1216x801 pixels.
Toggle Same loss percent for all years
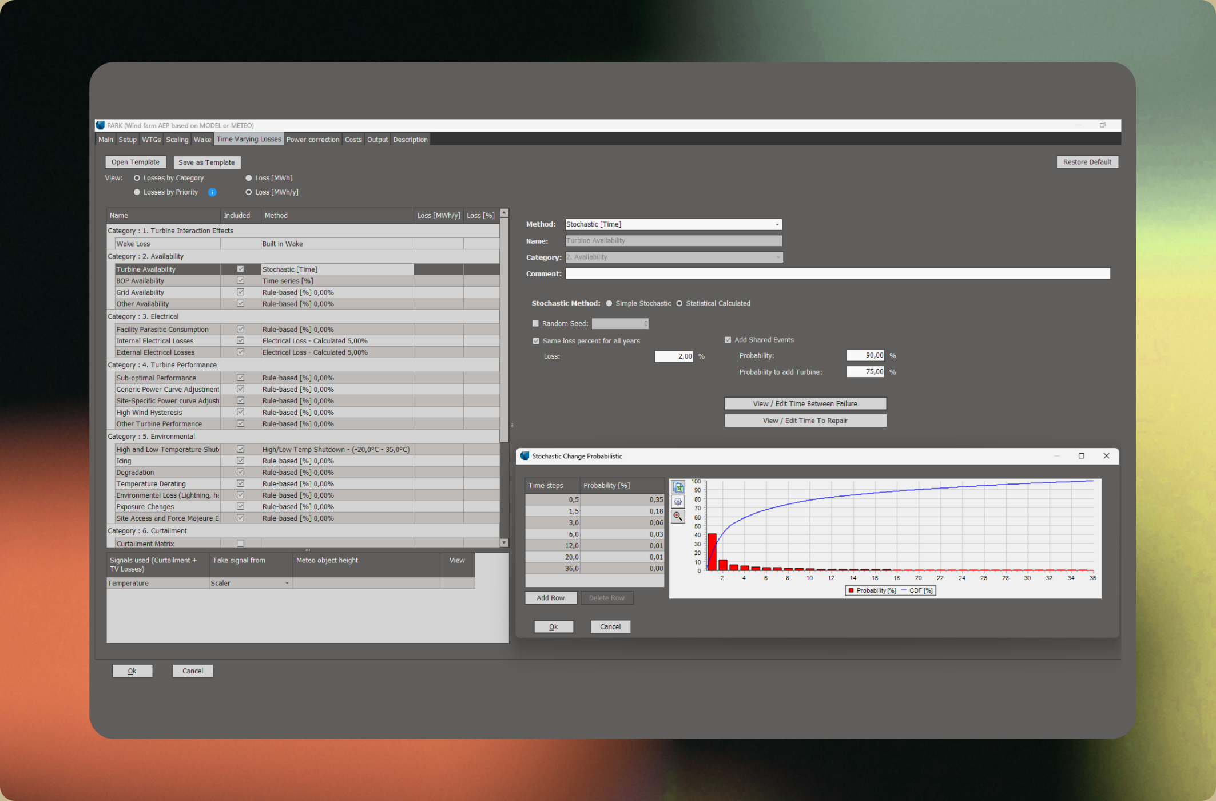click(x=536, y=341)
